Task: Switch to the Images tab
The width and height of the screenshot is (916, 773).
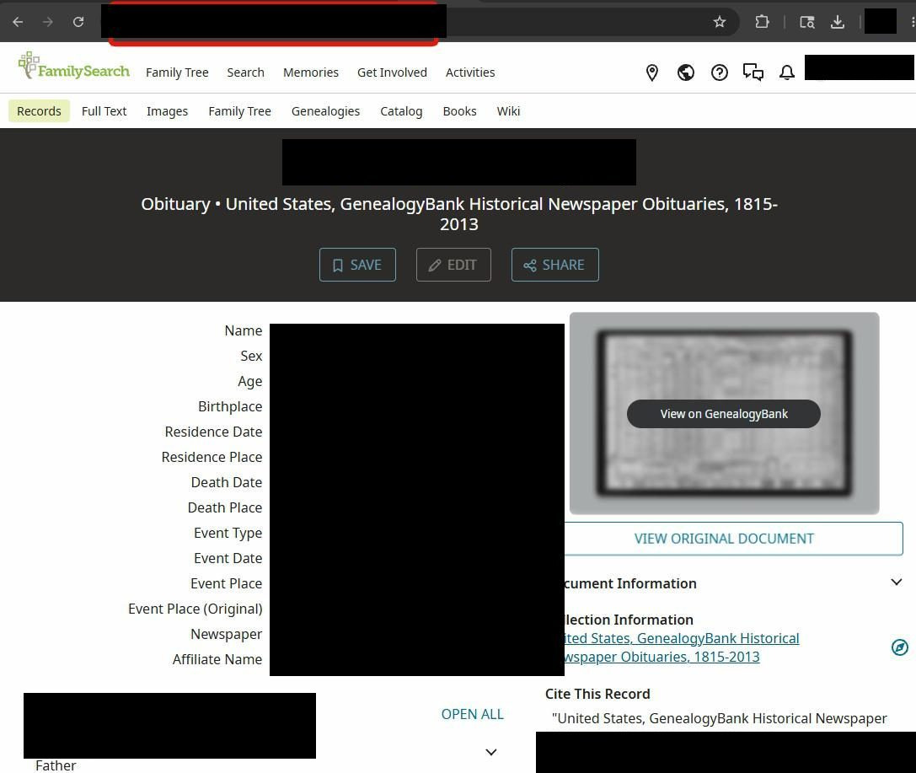Action: [167, 111]
